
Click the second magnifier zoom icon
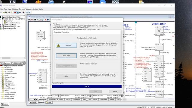pos(40,20)
